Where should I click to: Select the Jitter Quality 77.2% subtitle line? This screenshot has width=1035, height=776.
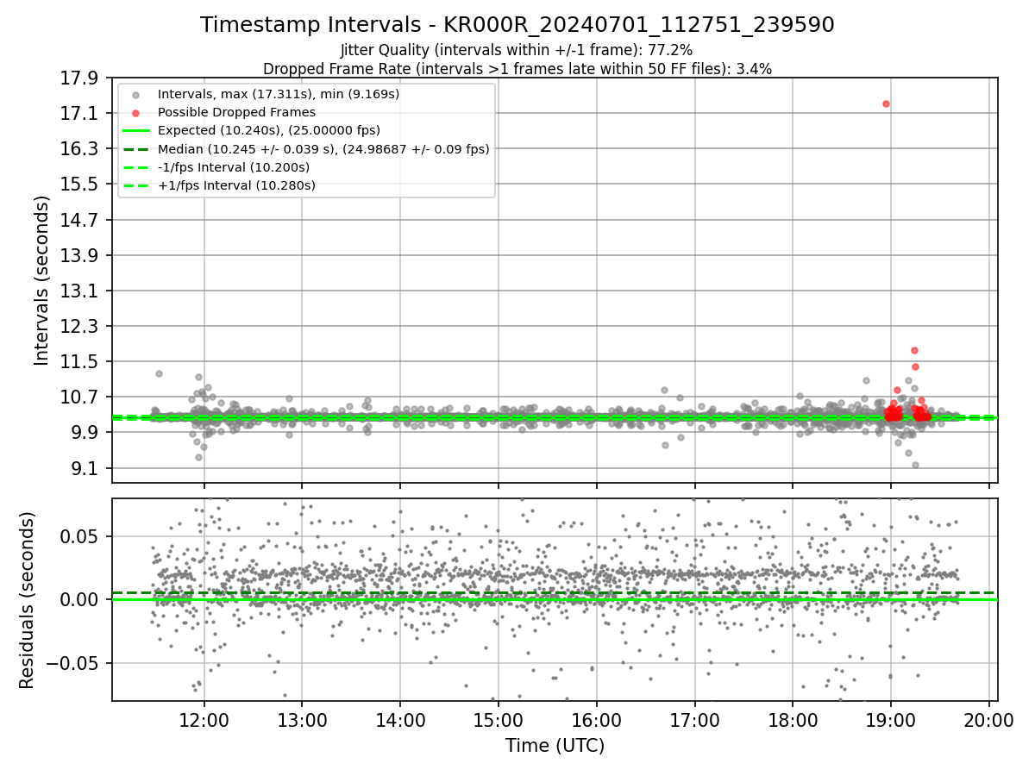pos(517,50)
